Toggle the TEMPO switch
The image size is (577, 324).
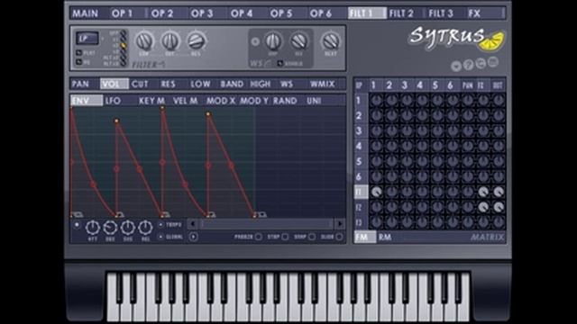160,224
